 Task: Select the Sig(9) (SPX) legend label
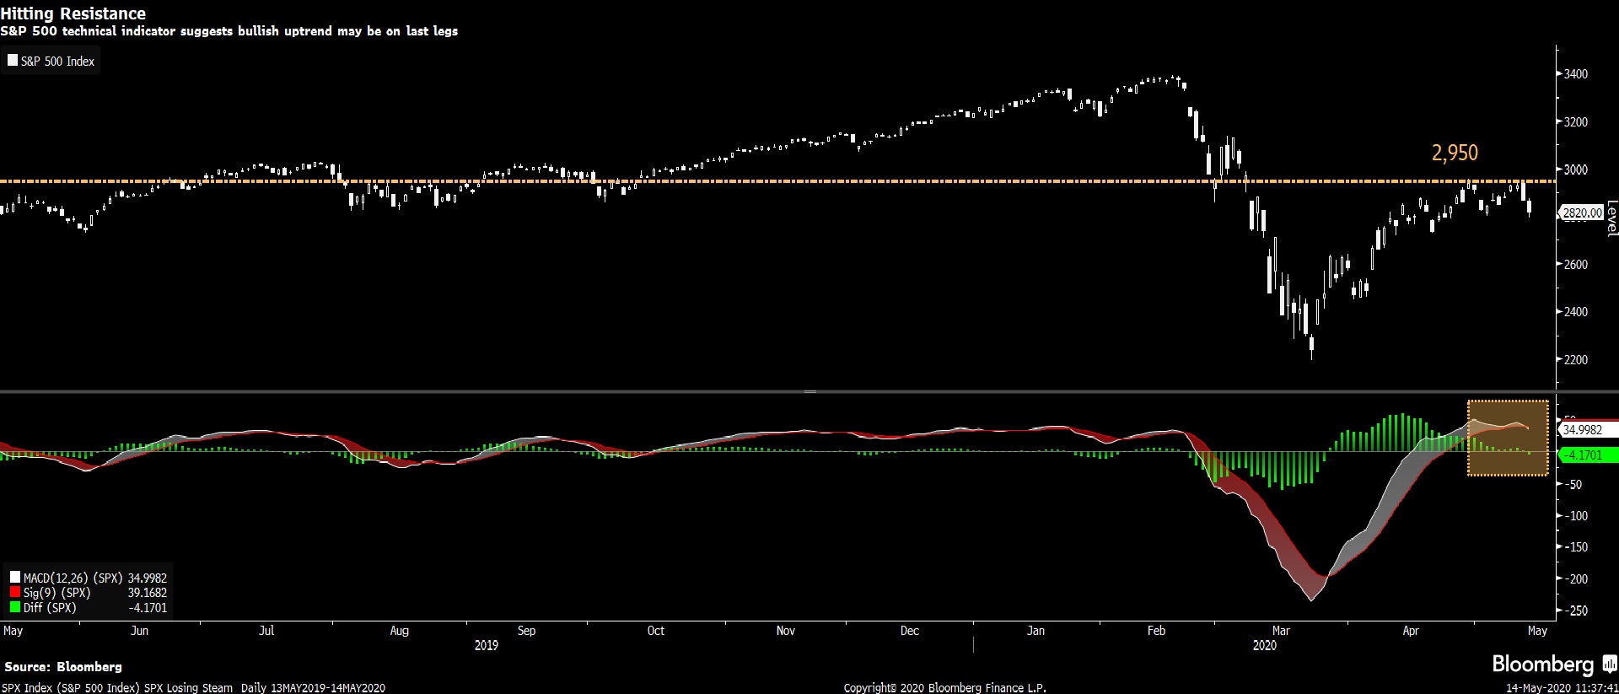click(56, 593)
